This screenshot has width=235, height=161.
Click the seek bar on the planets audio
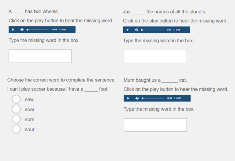(152, 30)
